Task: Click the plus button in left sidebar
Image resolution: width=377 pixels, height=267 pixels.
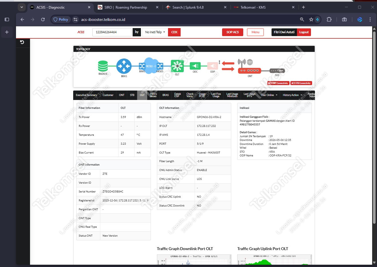Action: point(7,32)
